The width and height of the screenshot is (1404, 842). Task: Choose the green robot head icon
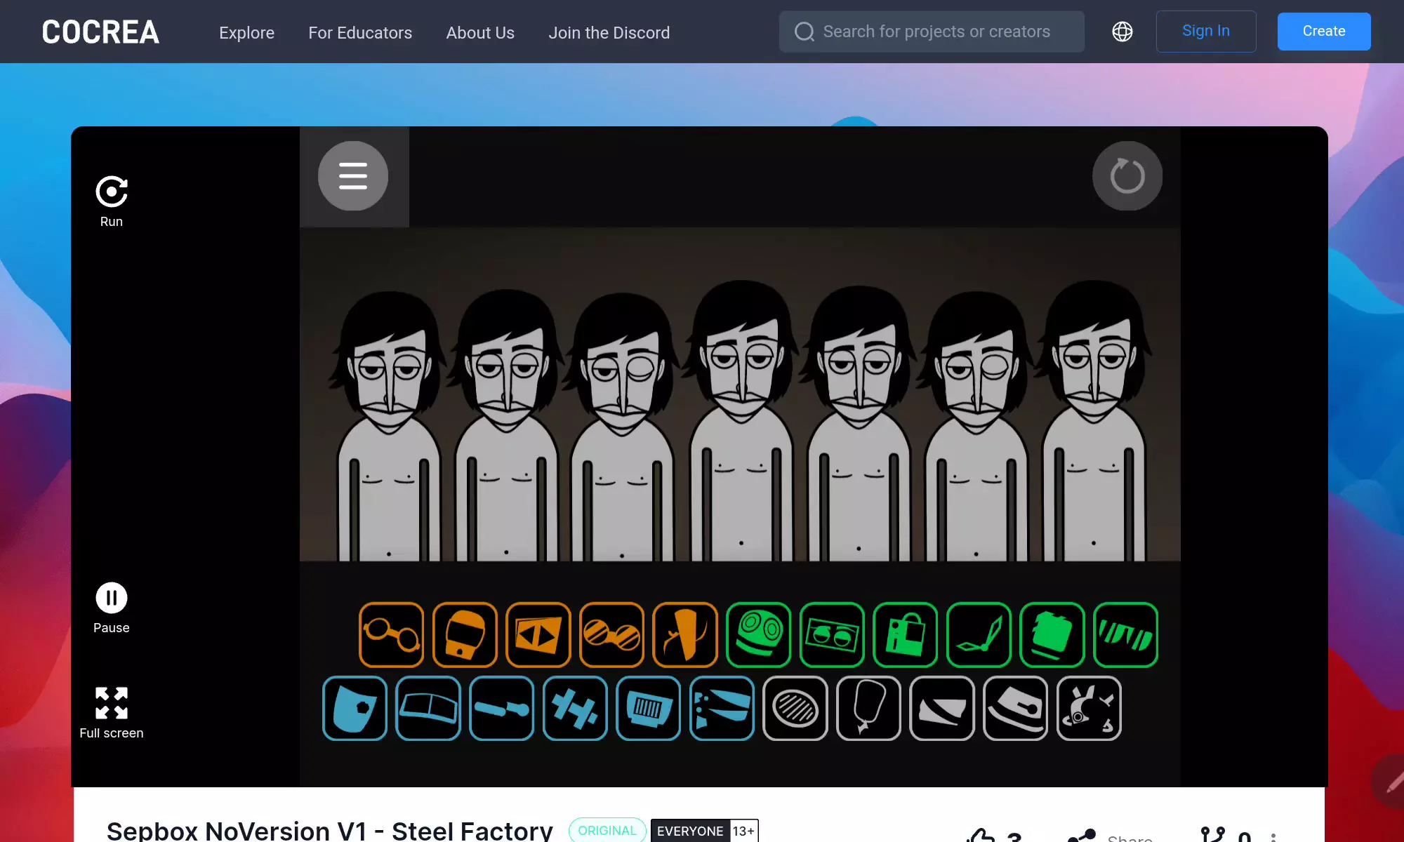758,635
